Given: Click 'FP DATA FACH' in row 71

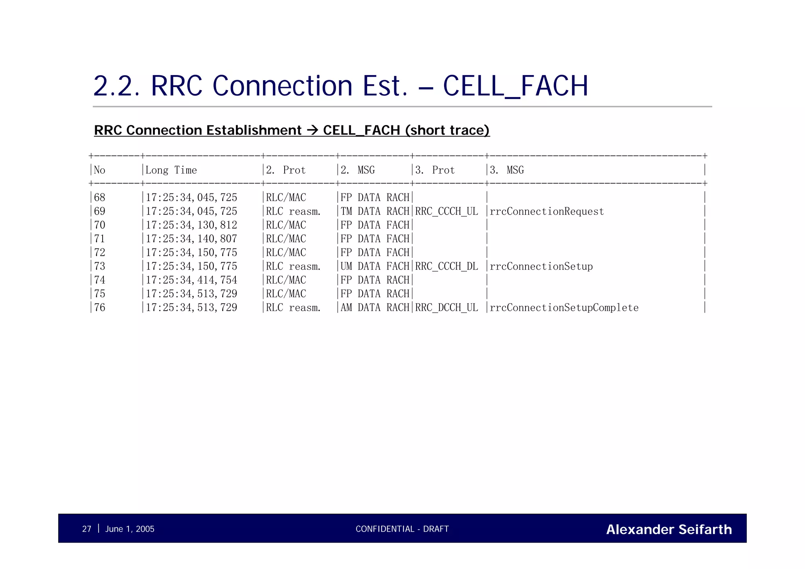Looking at the screenshot, I should pos(375,239).
